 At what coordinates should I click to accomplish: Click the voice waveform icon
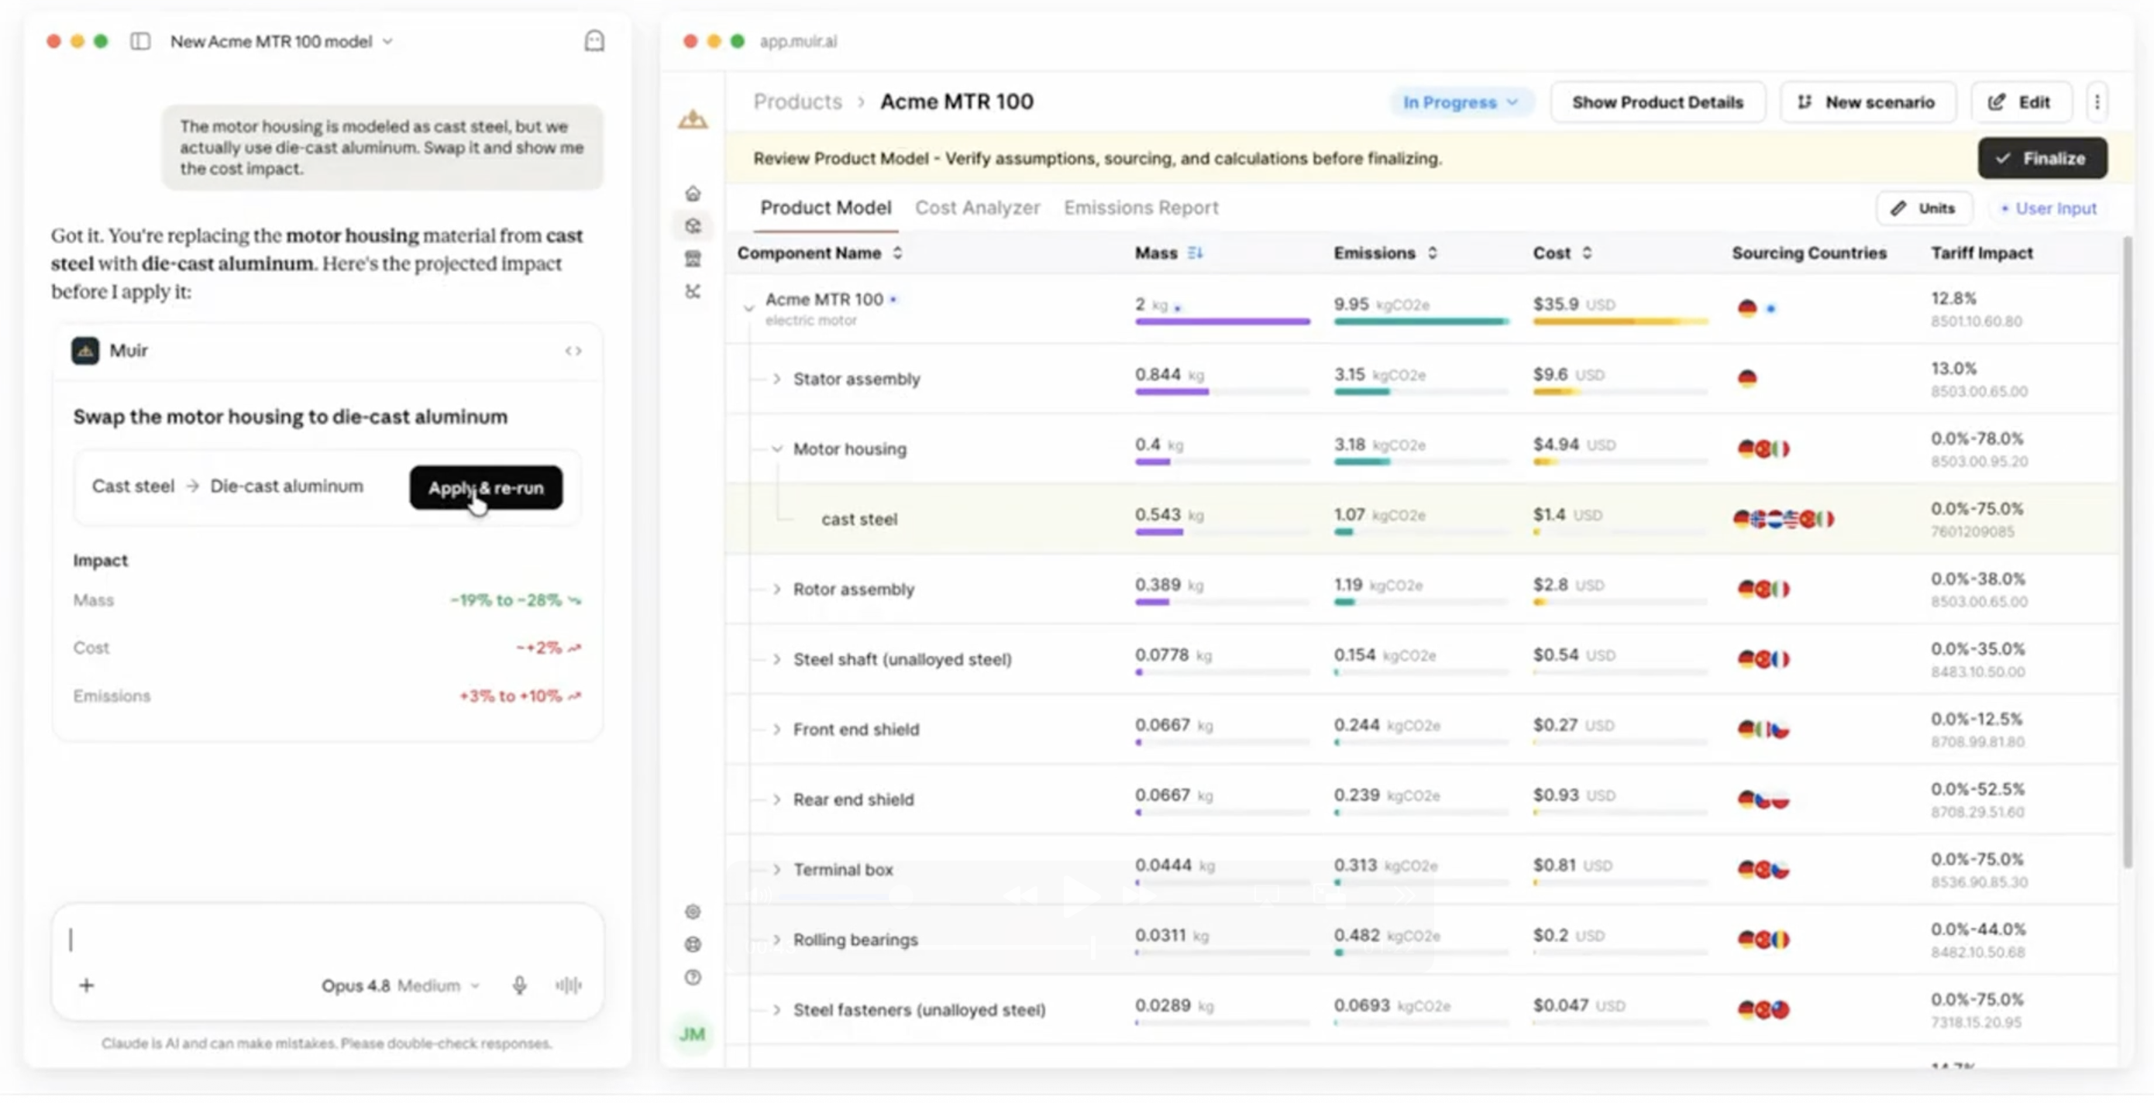(569, 985)
